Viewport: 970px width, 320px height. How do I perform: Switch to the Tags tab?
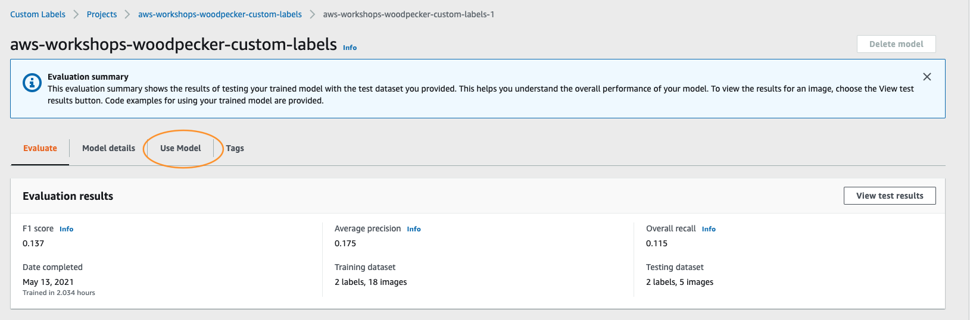click(x=235, y=148)
